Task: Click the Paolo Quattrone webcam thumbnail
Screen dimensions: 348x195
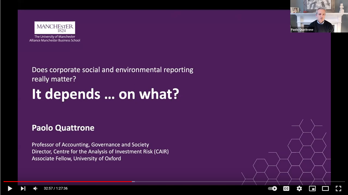Action: tap(319, 16)
